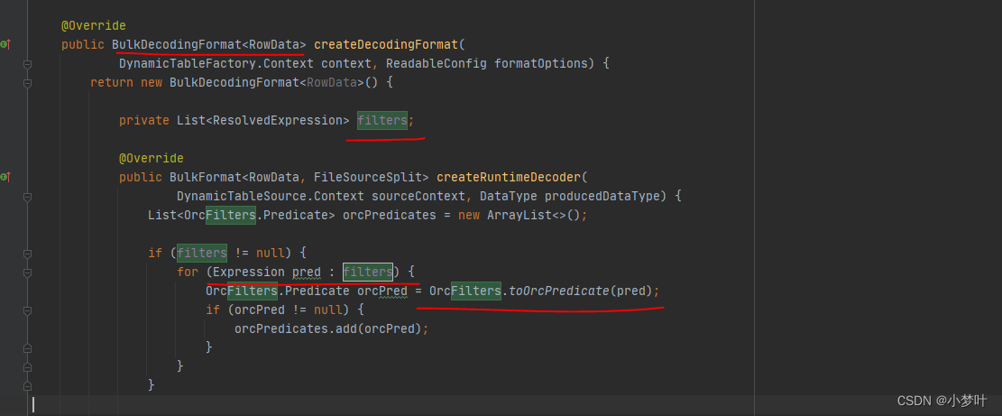
Task: Click the fold end marker closing the orcPred if block
Action: 27,348
